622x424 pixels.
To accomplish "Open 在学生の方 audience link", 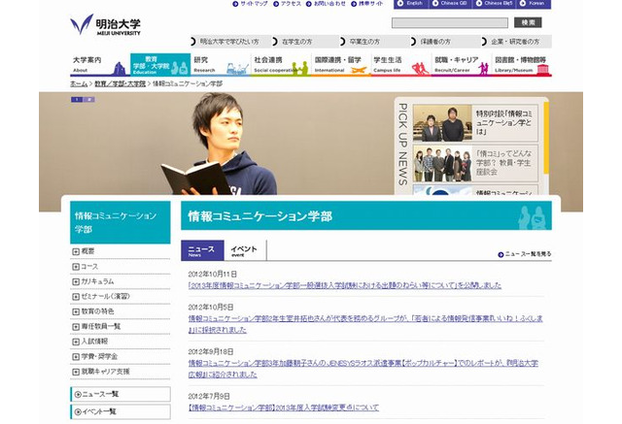I will (x=293, y=42).
